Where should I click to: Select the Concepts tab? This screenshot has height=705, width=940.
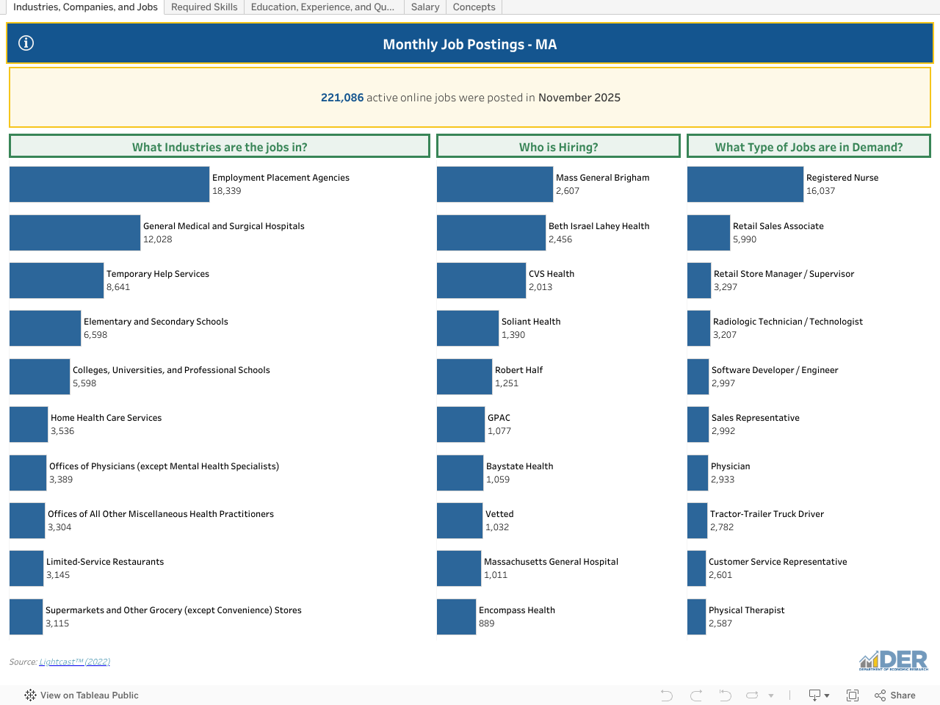[474, 7]
